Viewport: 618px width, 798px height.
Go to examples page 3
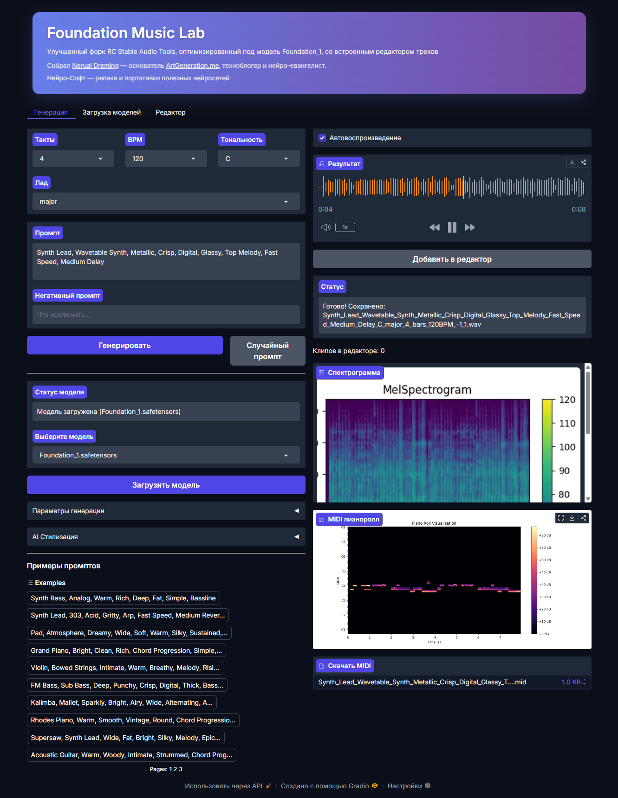tap(181, 769)
